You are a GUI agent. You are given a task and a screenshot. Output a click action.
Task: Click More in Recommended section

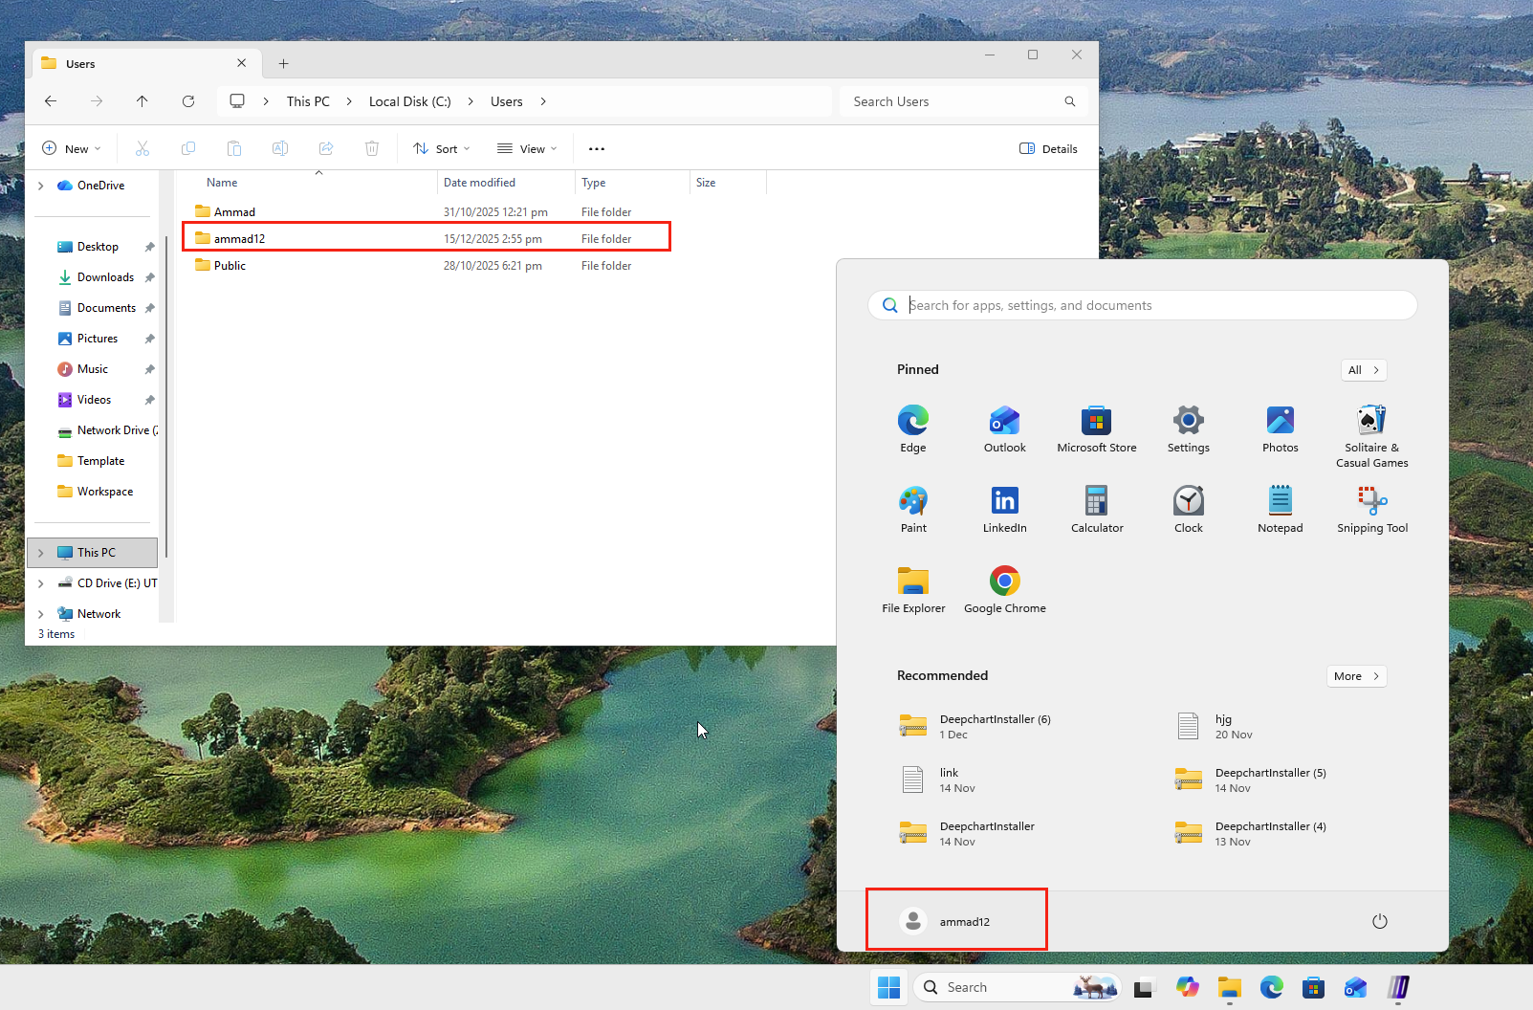[x=1355, y=676]
